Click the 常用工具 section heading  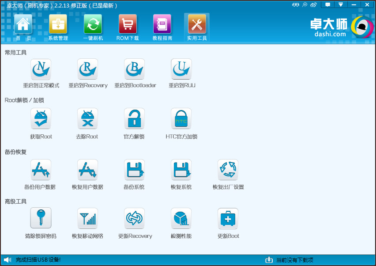15,53
